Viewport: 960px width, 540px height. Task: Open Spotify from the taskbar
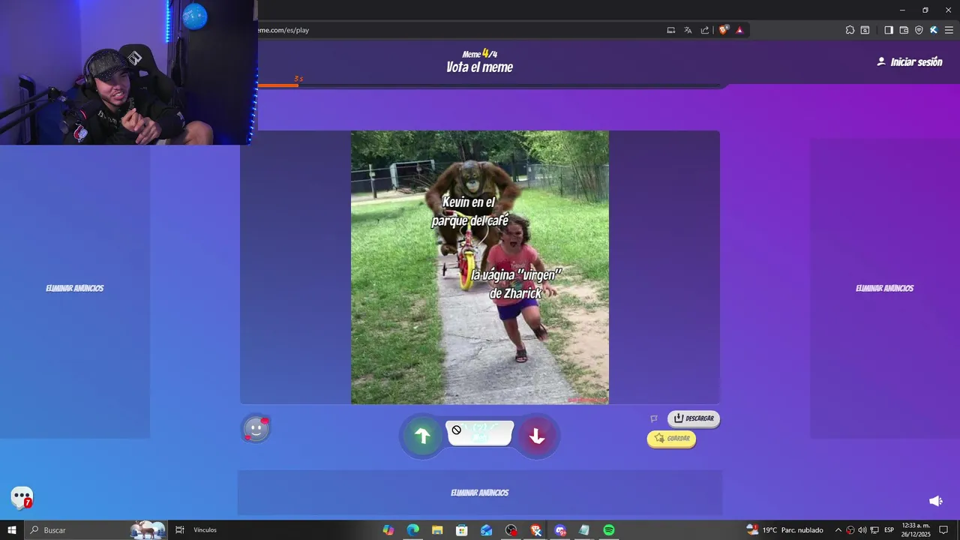tap(609, 530)
